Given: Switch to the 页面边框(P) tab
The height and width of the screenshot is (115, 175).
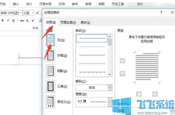Looking at the screenshot, I should (x=68, y=23).
